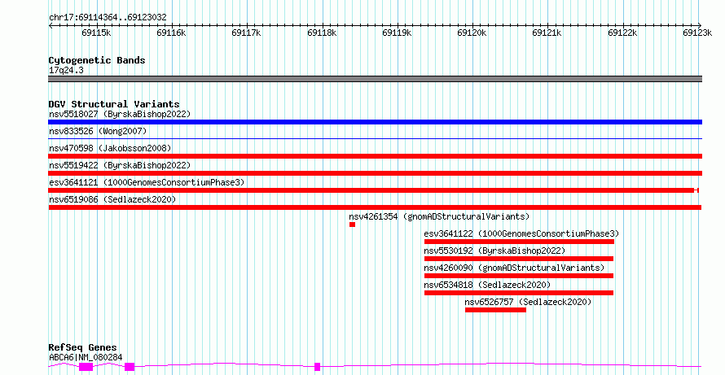Open nsv6526757 (Sedlazeck2020) label
The width and height of the screenshot is (725, 375).
[x=528, y=302]
